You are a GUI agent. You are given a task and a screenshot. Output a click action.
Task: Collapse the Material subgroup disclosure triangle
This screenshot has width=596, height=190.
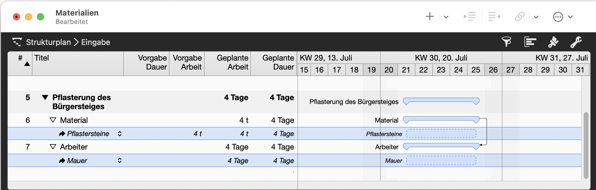click(x=53, y=120)
